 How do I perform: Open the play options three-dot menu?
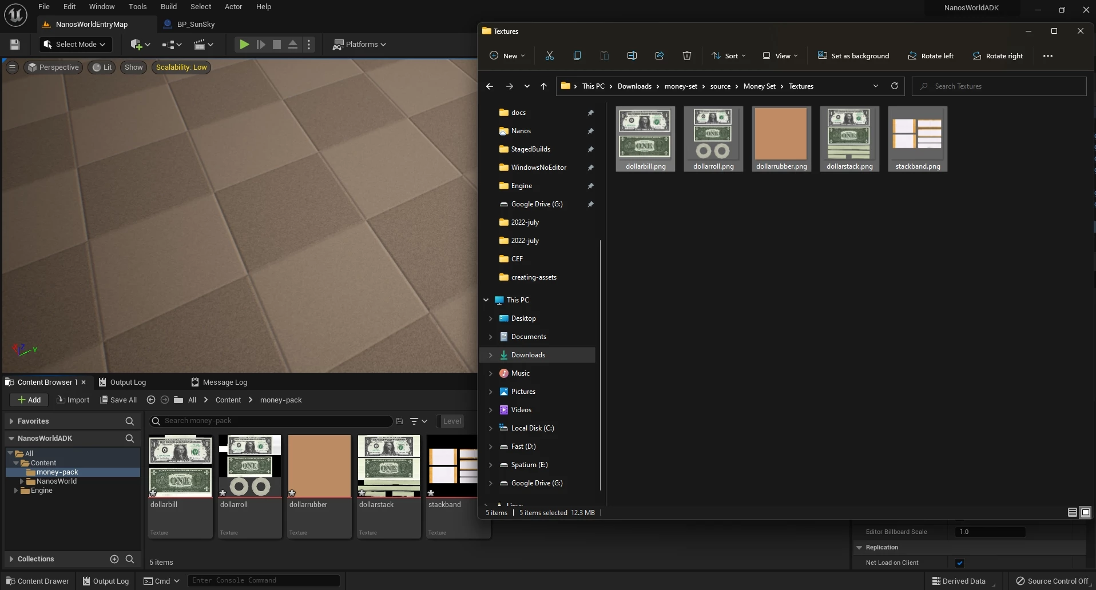309,45
